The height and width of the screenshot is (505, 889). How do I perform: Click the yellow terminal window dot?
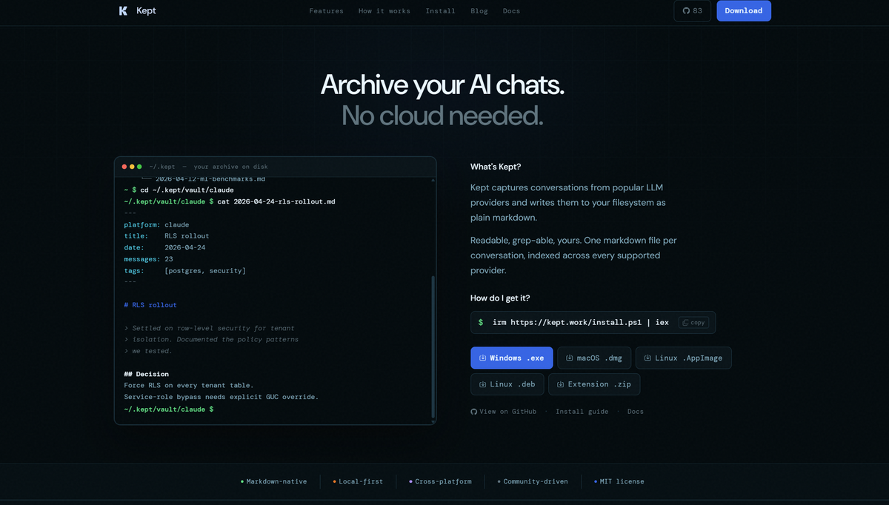point(132,167)
